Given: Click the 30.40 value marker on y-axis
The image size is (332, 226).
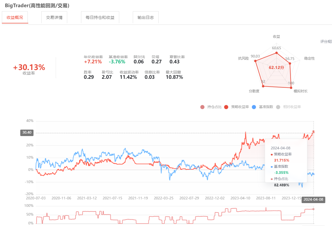Looking at the screenshot, I should pyautogui.click(x=27, y=133).
